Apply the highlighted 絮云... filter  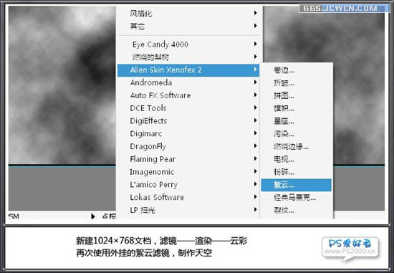(x=297, y=185)
